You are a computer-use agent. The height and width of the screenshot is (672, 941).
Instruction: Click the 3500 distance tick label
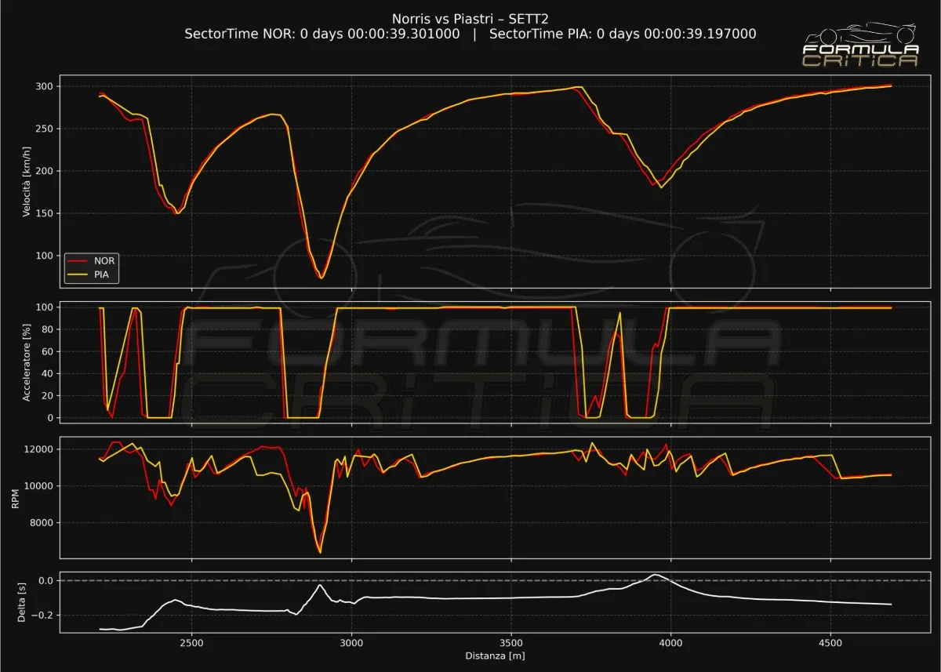pyautogui.click(x=510, y=641)
